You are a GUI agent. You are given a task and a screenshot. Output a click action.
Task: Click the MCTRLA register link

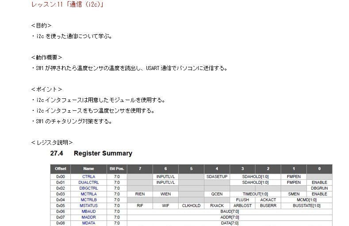89,194
